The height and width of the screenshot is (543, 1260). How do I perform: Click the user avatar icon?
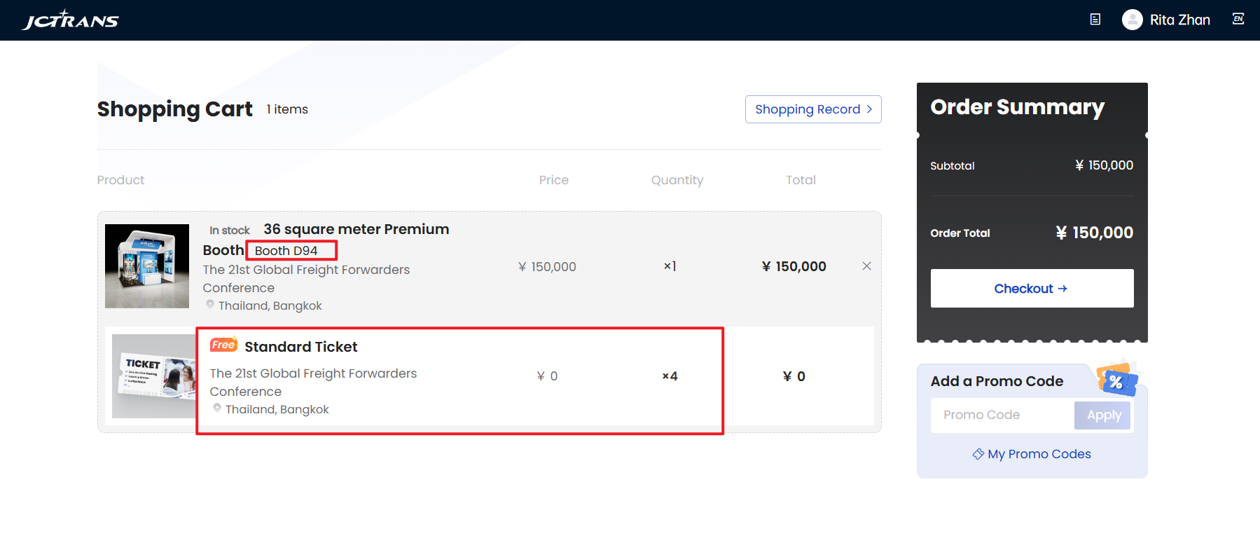coord(1132,20)
